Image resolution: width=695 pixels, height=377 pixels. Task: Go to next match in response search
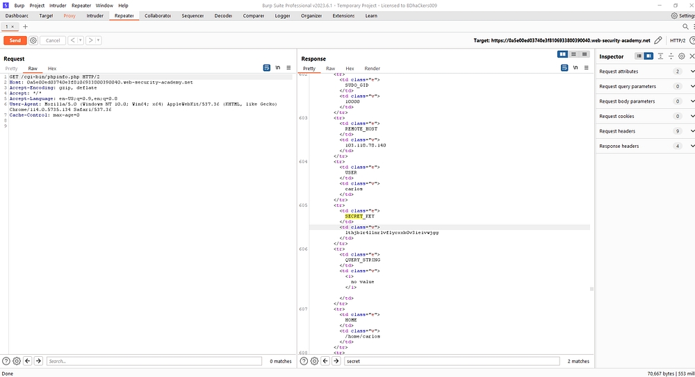click(x=336, y=361)
